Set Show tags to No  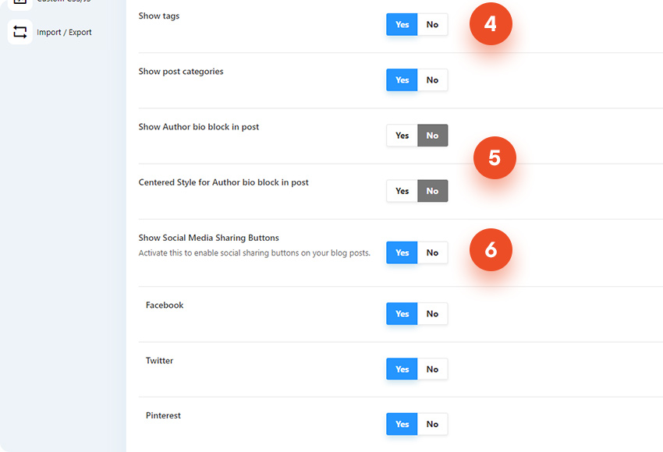coord(433,24)
